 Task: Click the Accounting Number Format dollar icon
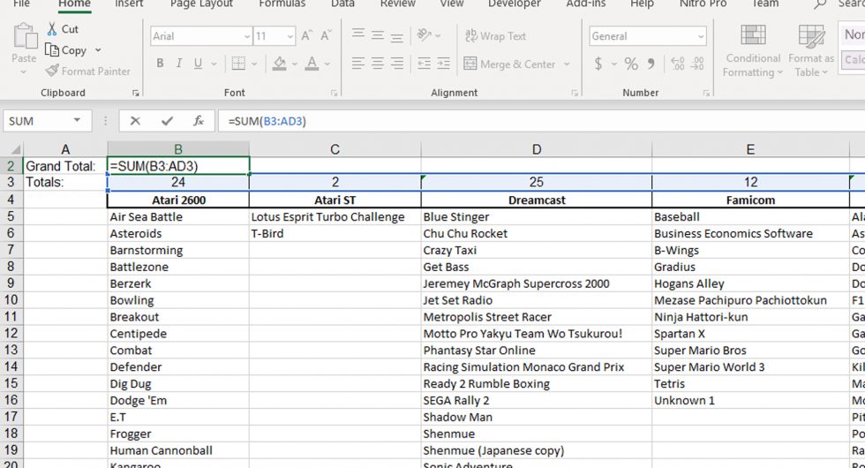pos(599,64)
